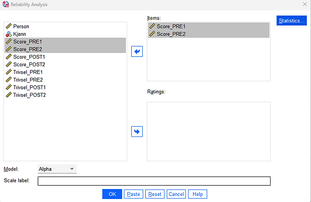Open Help for Reliability Analysis

point(198,194)
